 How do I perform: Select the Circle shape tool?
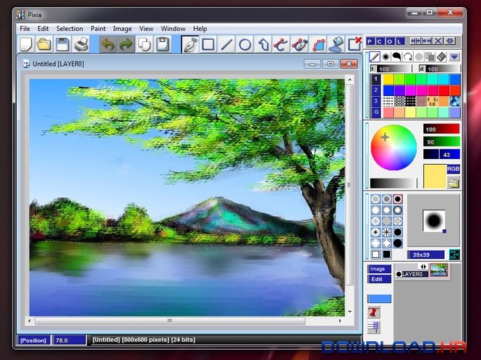click(245, 45)
